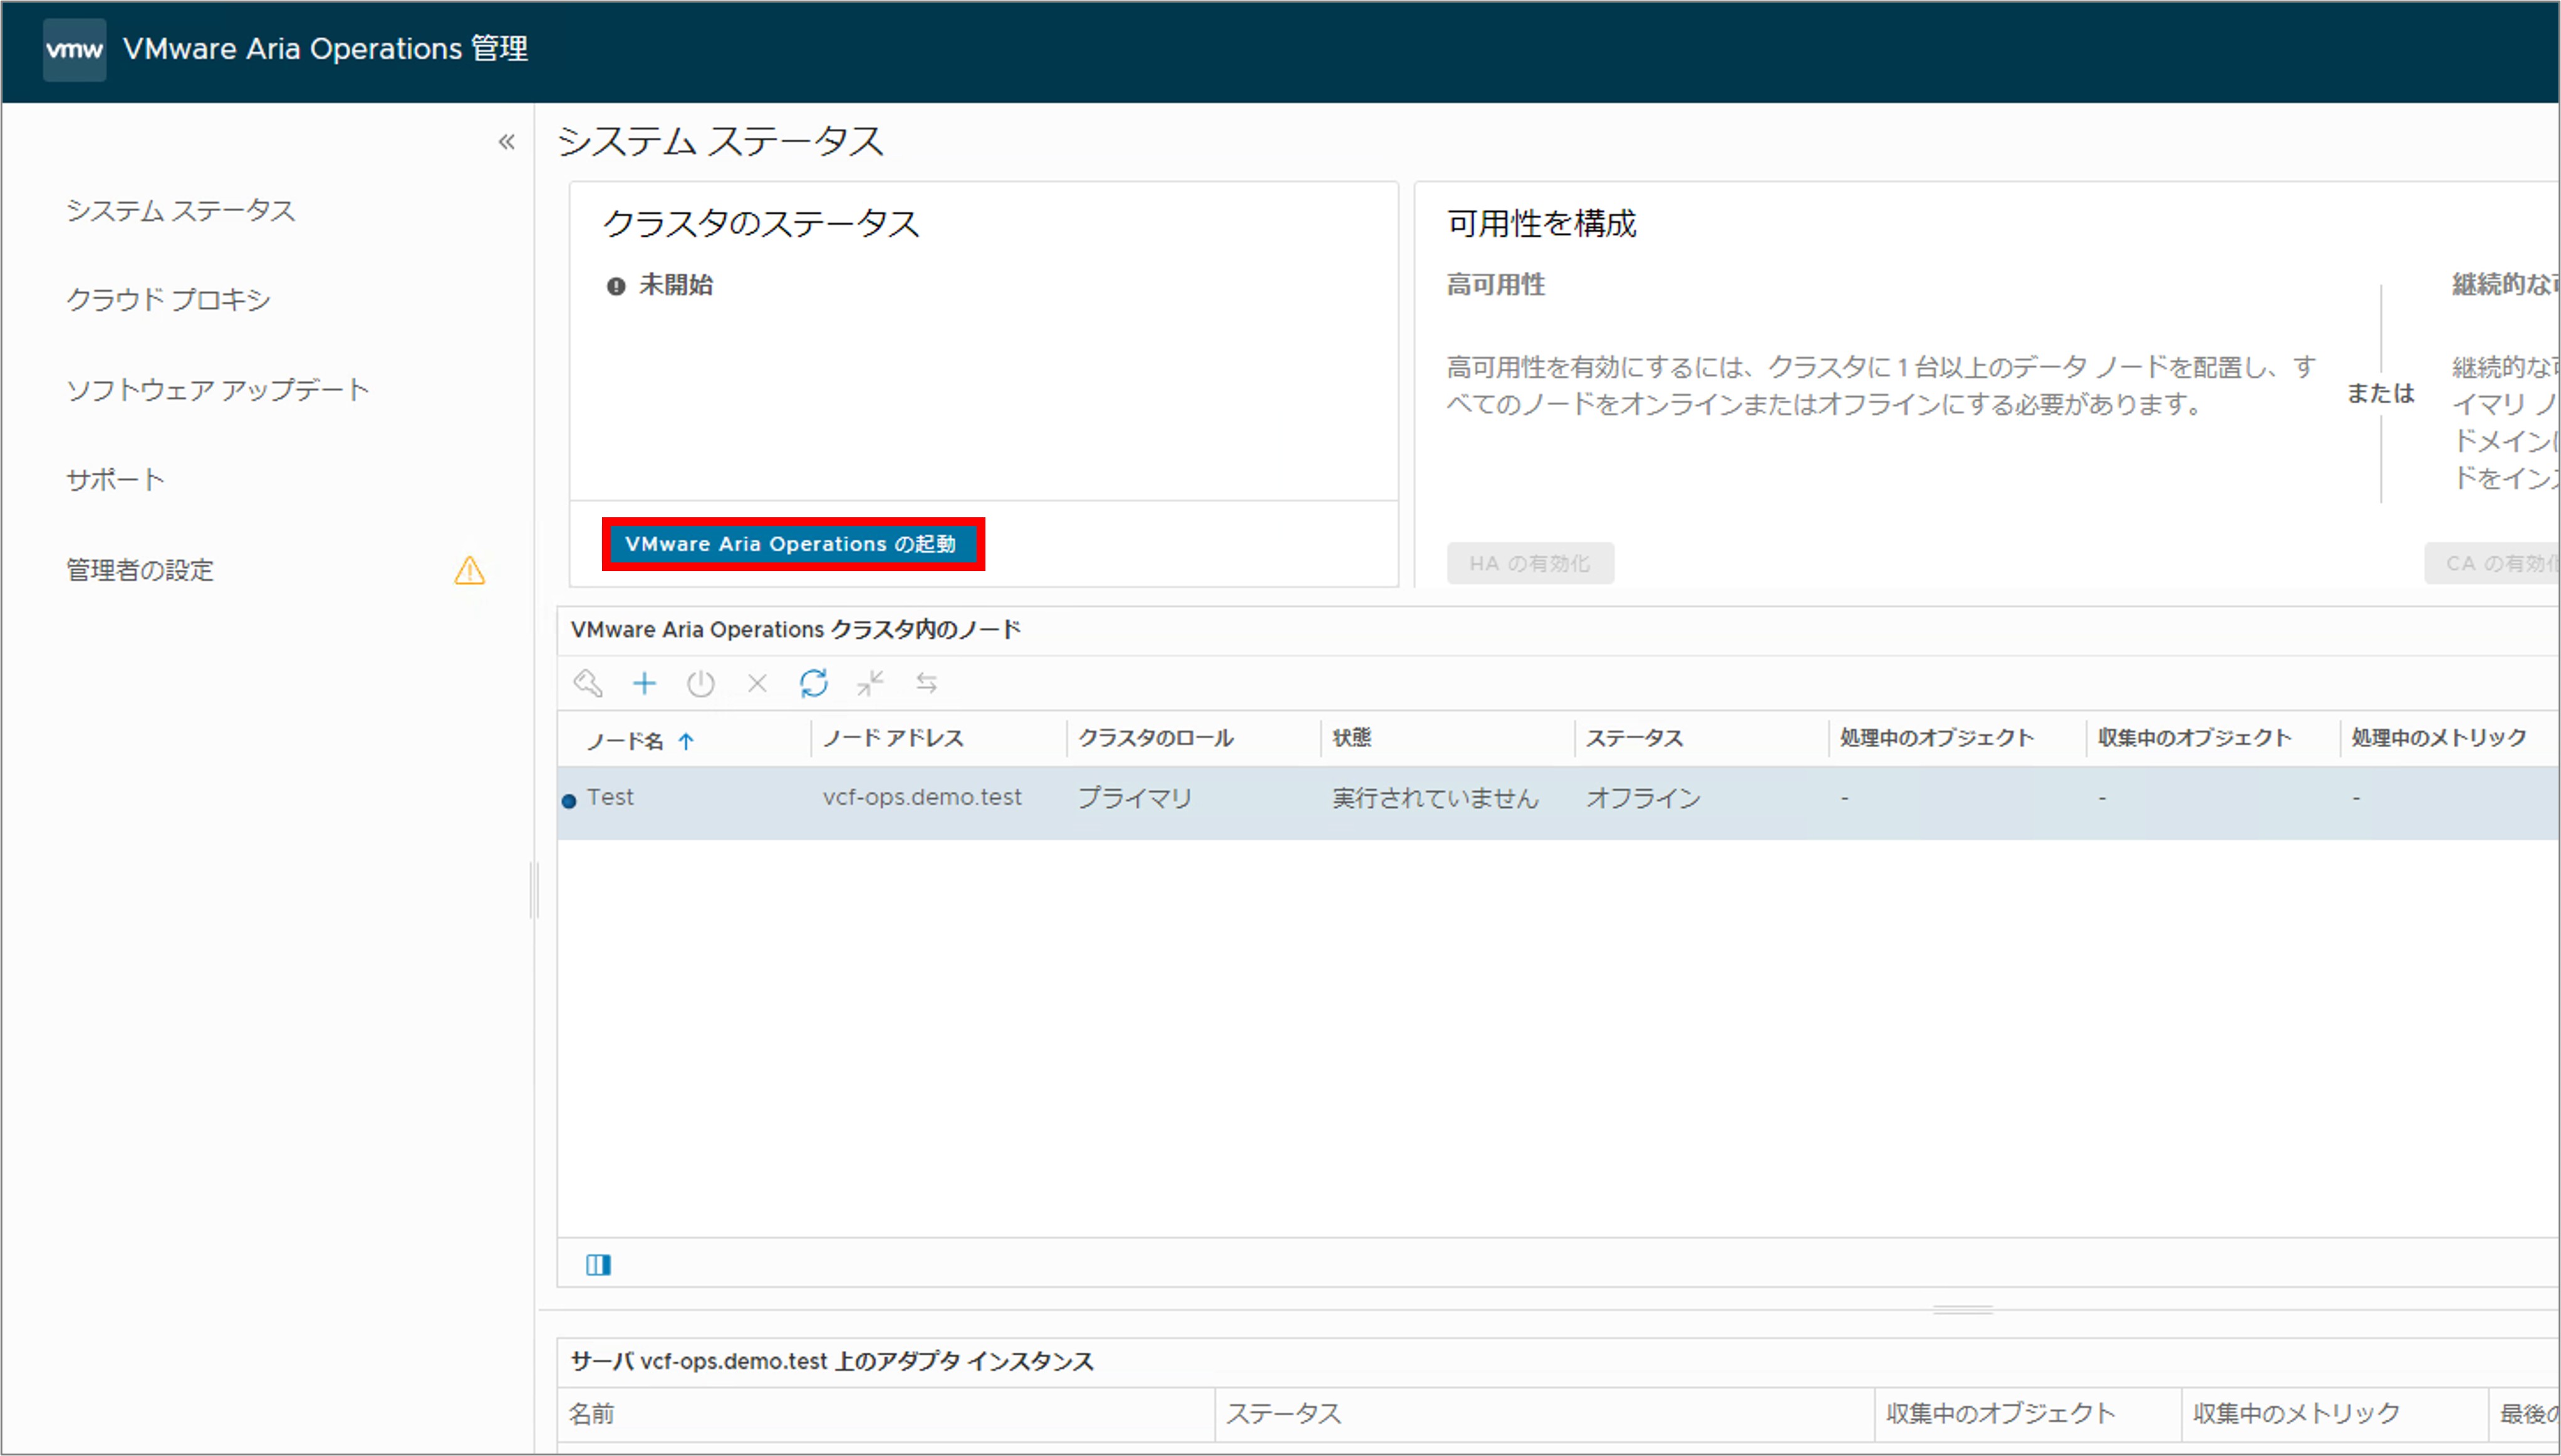Collapse the left navigation sidebar
Screen dimensions: 2561x1456
point(507,142)
